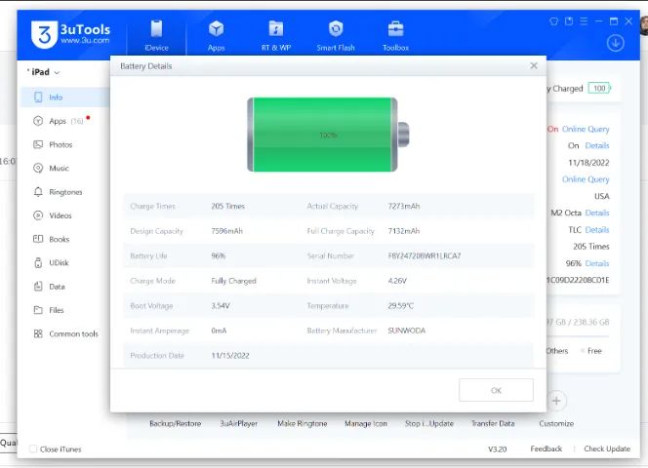Select Music in the sidebar
Viewport: 648px width, 468px height.
59,169
